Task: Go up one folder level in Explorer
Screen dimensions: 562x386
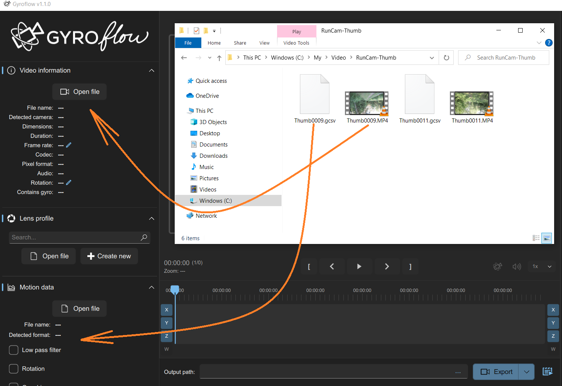Action: [x=219, y=58]
